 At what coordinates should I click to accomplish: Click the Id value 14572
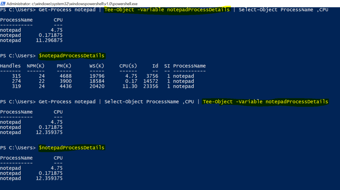click(x=151, y=81)
